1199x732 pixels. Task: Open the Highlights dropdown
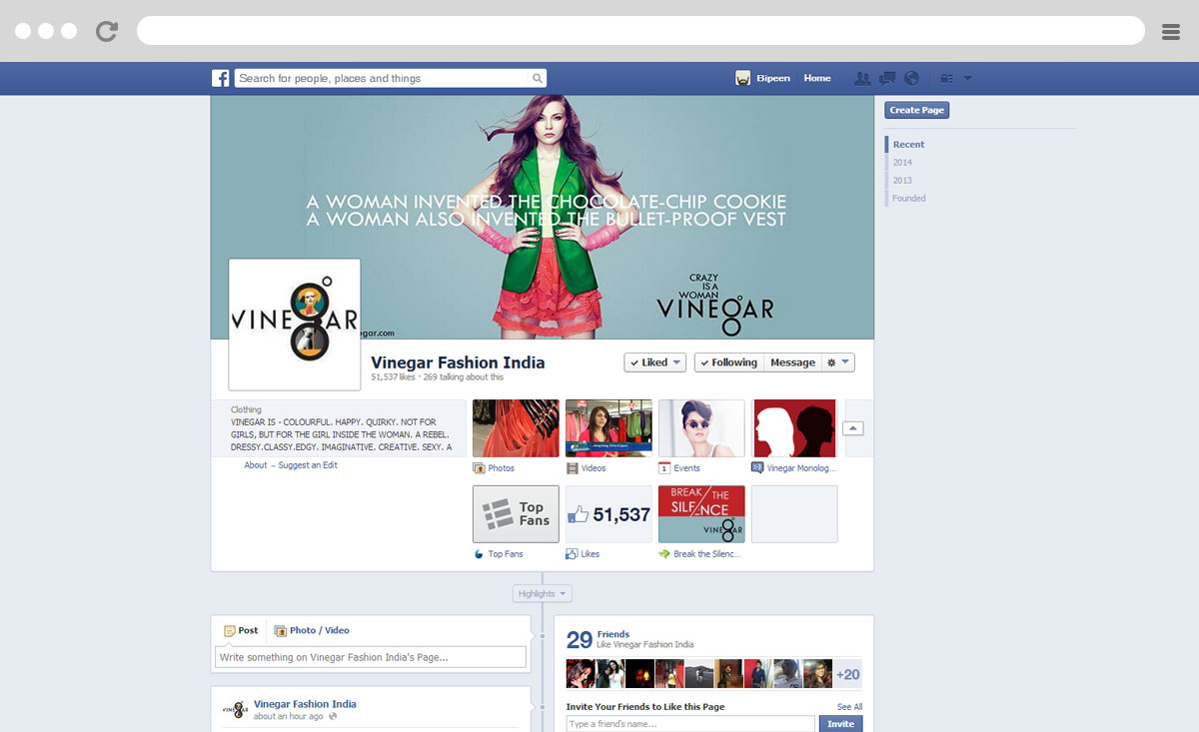[x=543, y=593]
